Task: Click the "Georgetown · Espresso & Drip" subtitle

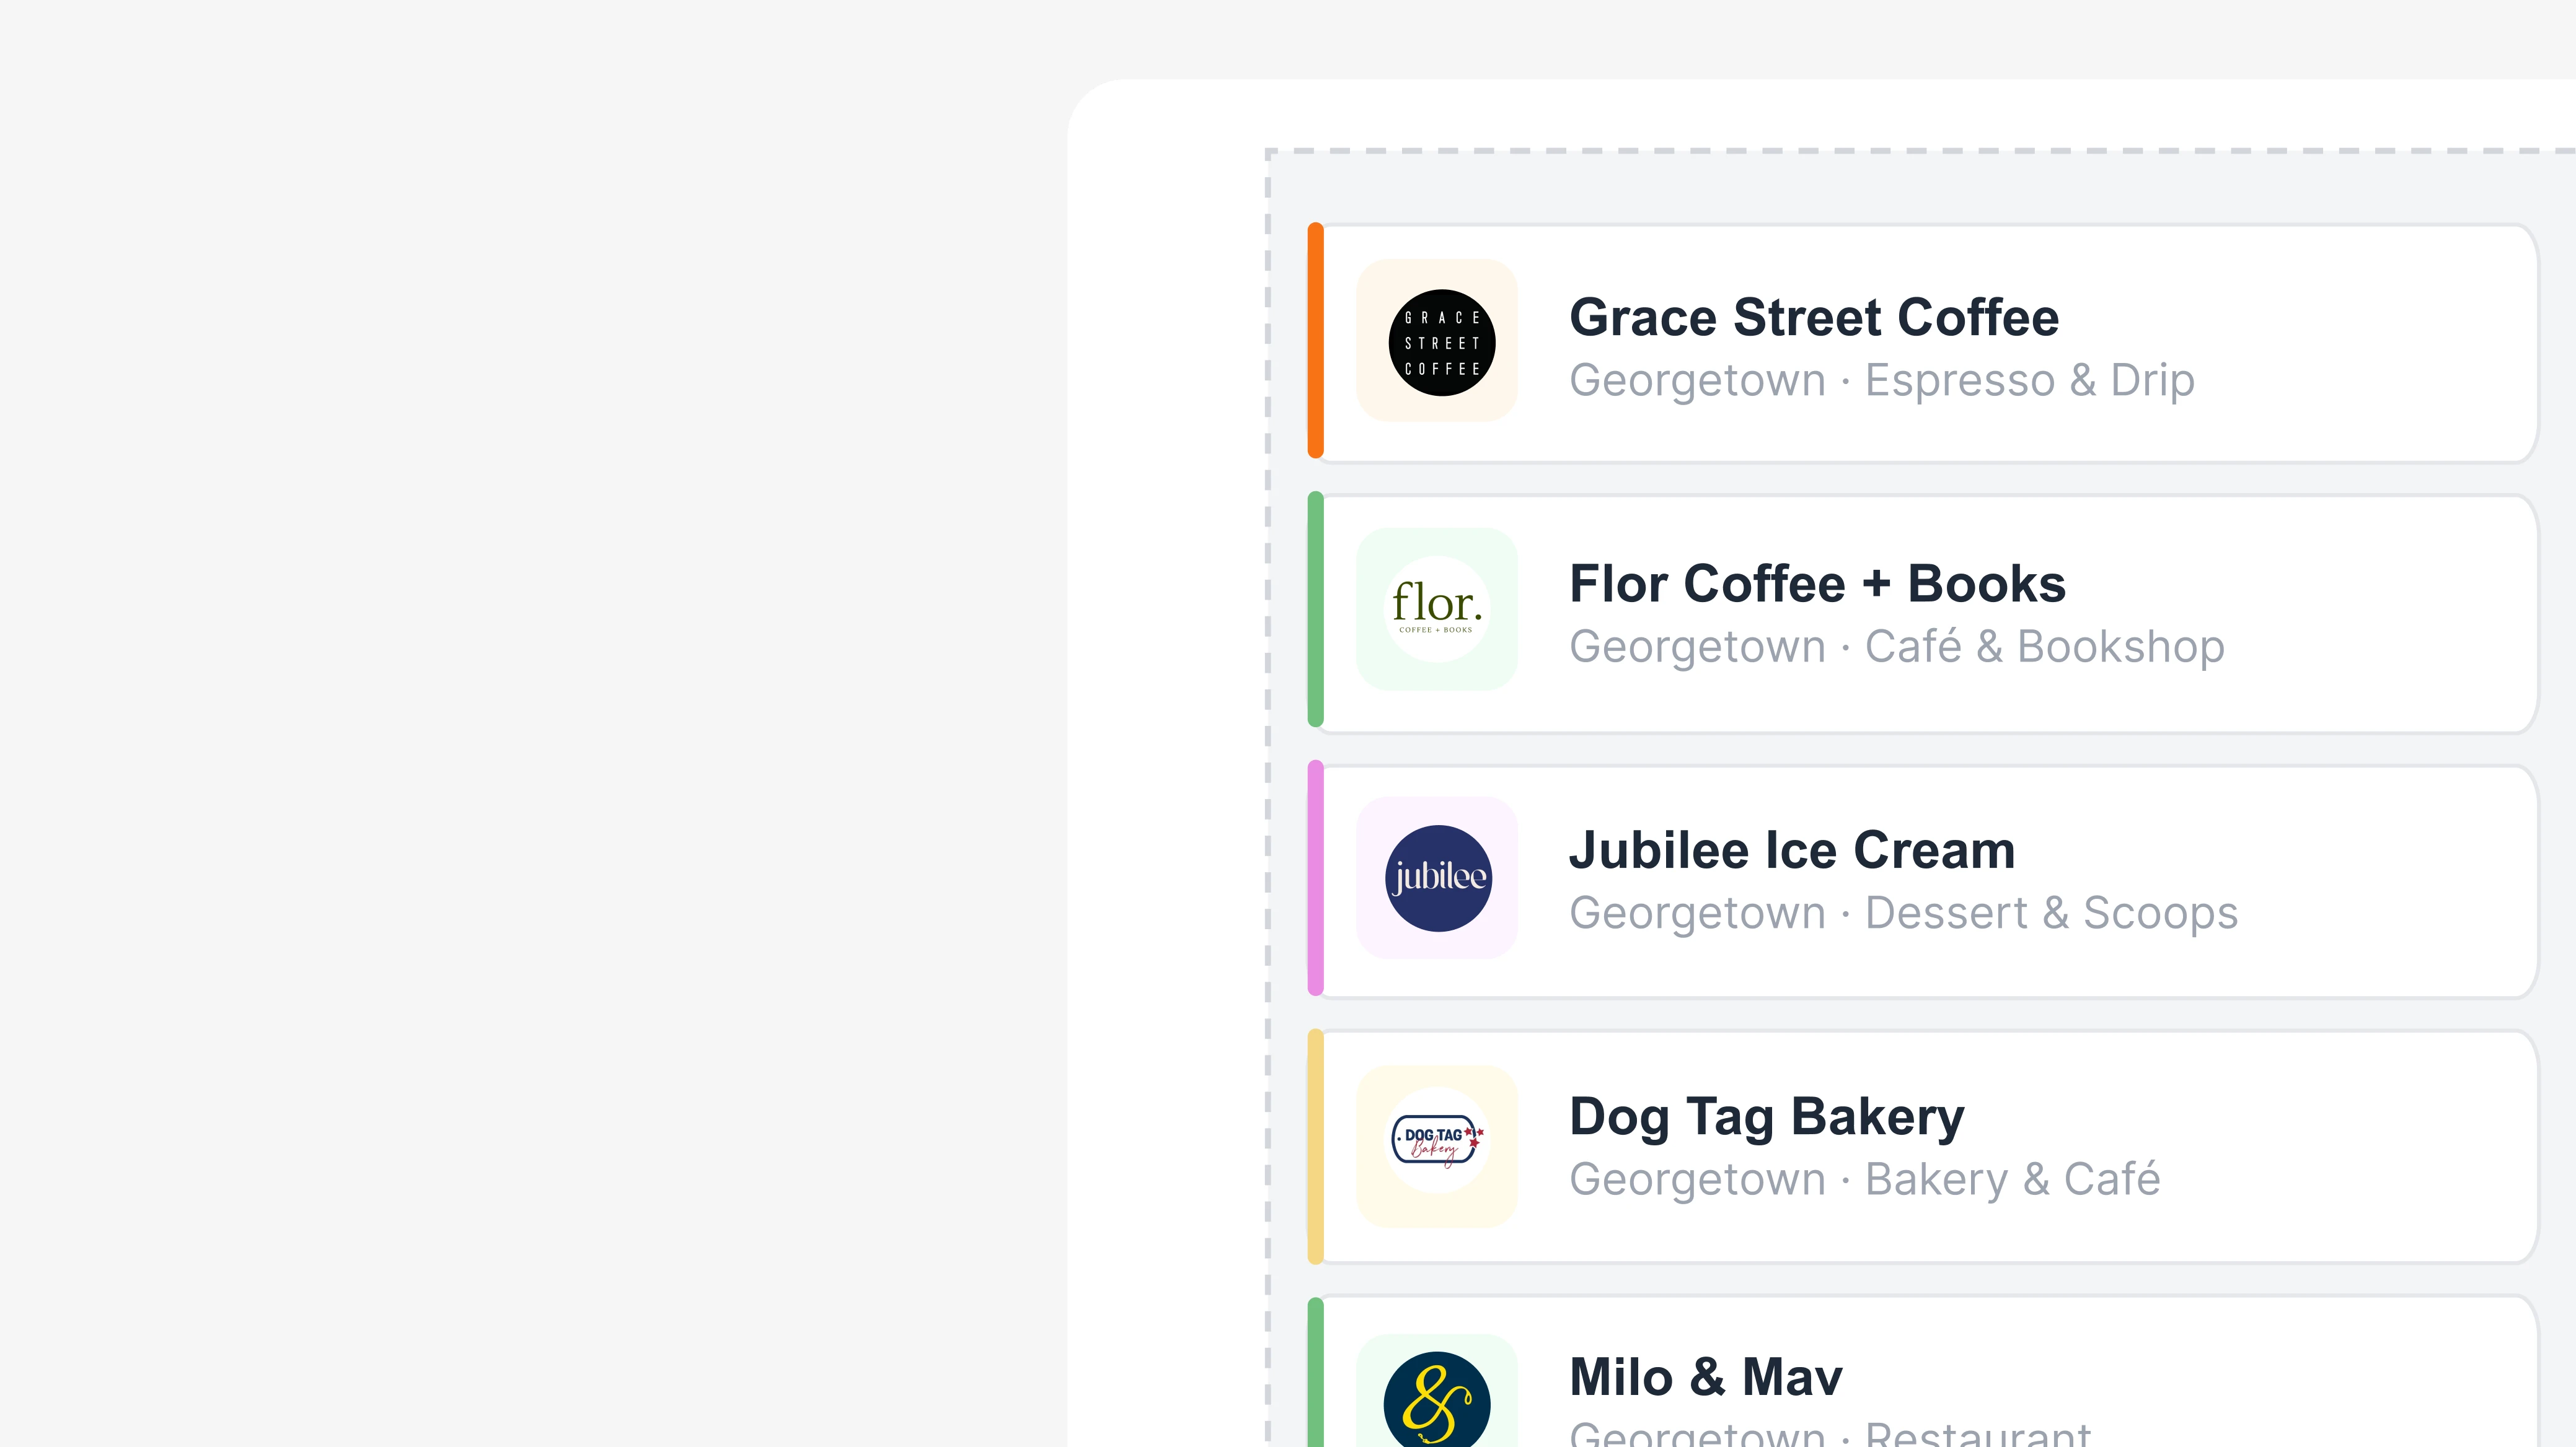Action: (1881, 381)
